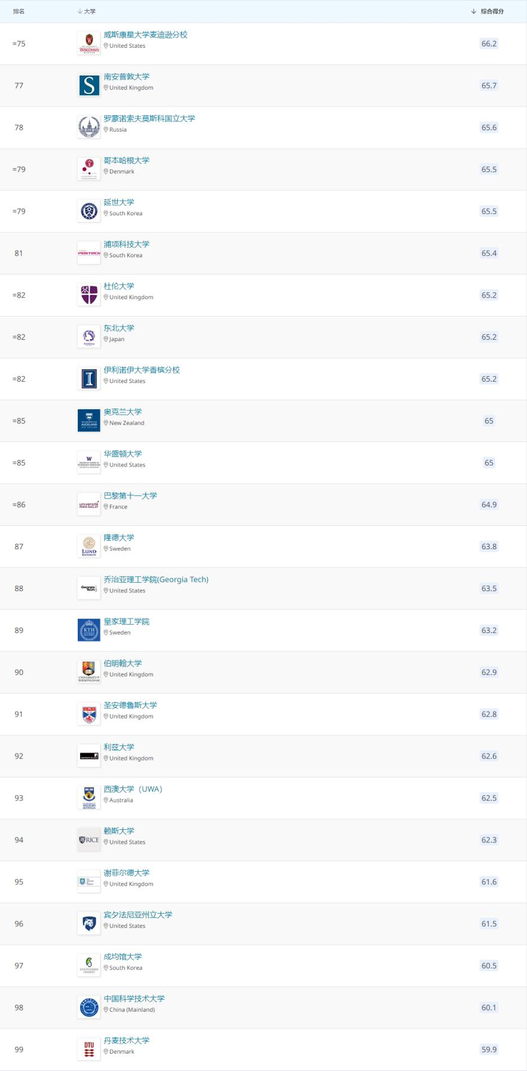This screenshot has height=1071, width=527.
Task: Open 伊利诺伊大学香槟分校 link
Action: (142, 370)
